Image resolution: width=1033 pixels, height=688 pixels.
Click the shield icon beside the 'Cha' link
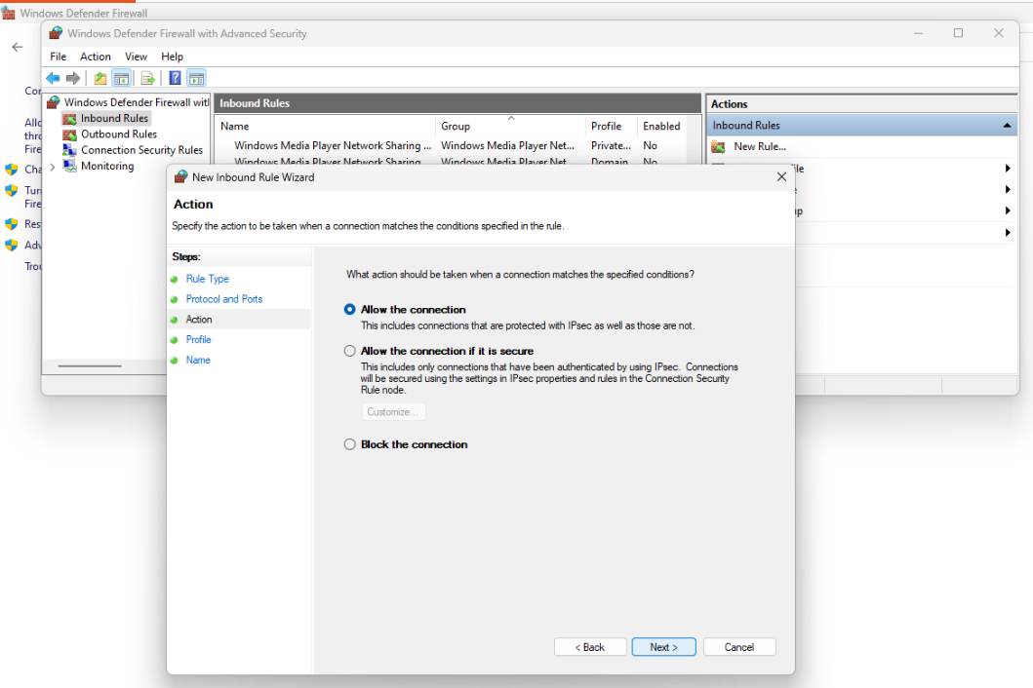pyautogui.click(x=11, y=170)
